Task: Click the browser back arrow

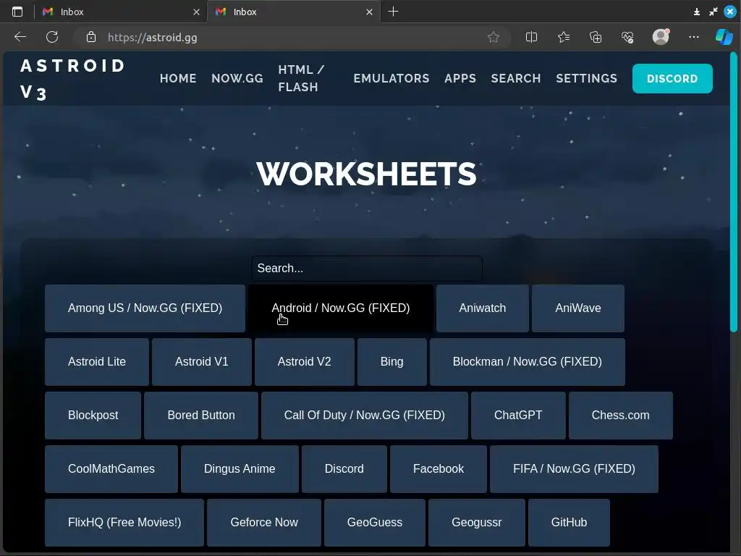Action: click(x=20, y=37)
